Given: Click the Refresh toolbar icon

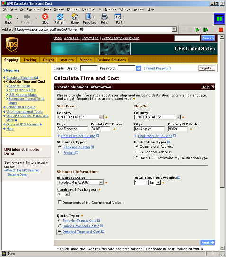Looking at the screenshot, I should 60,17.
